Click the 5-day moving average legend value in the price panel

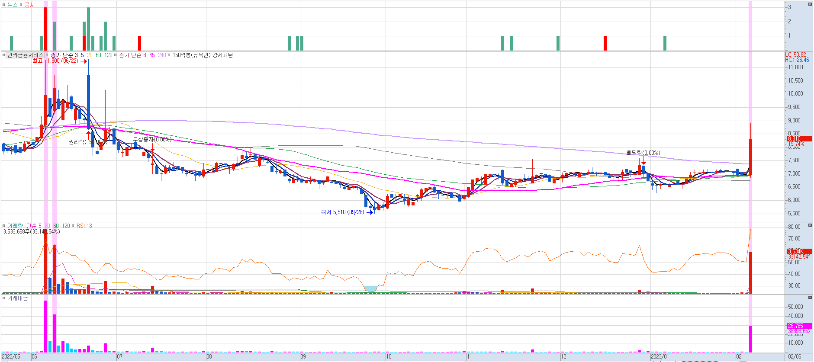(x=82, y=55)
